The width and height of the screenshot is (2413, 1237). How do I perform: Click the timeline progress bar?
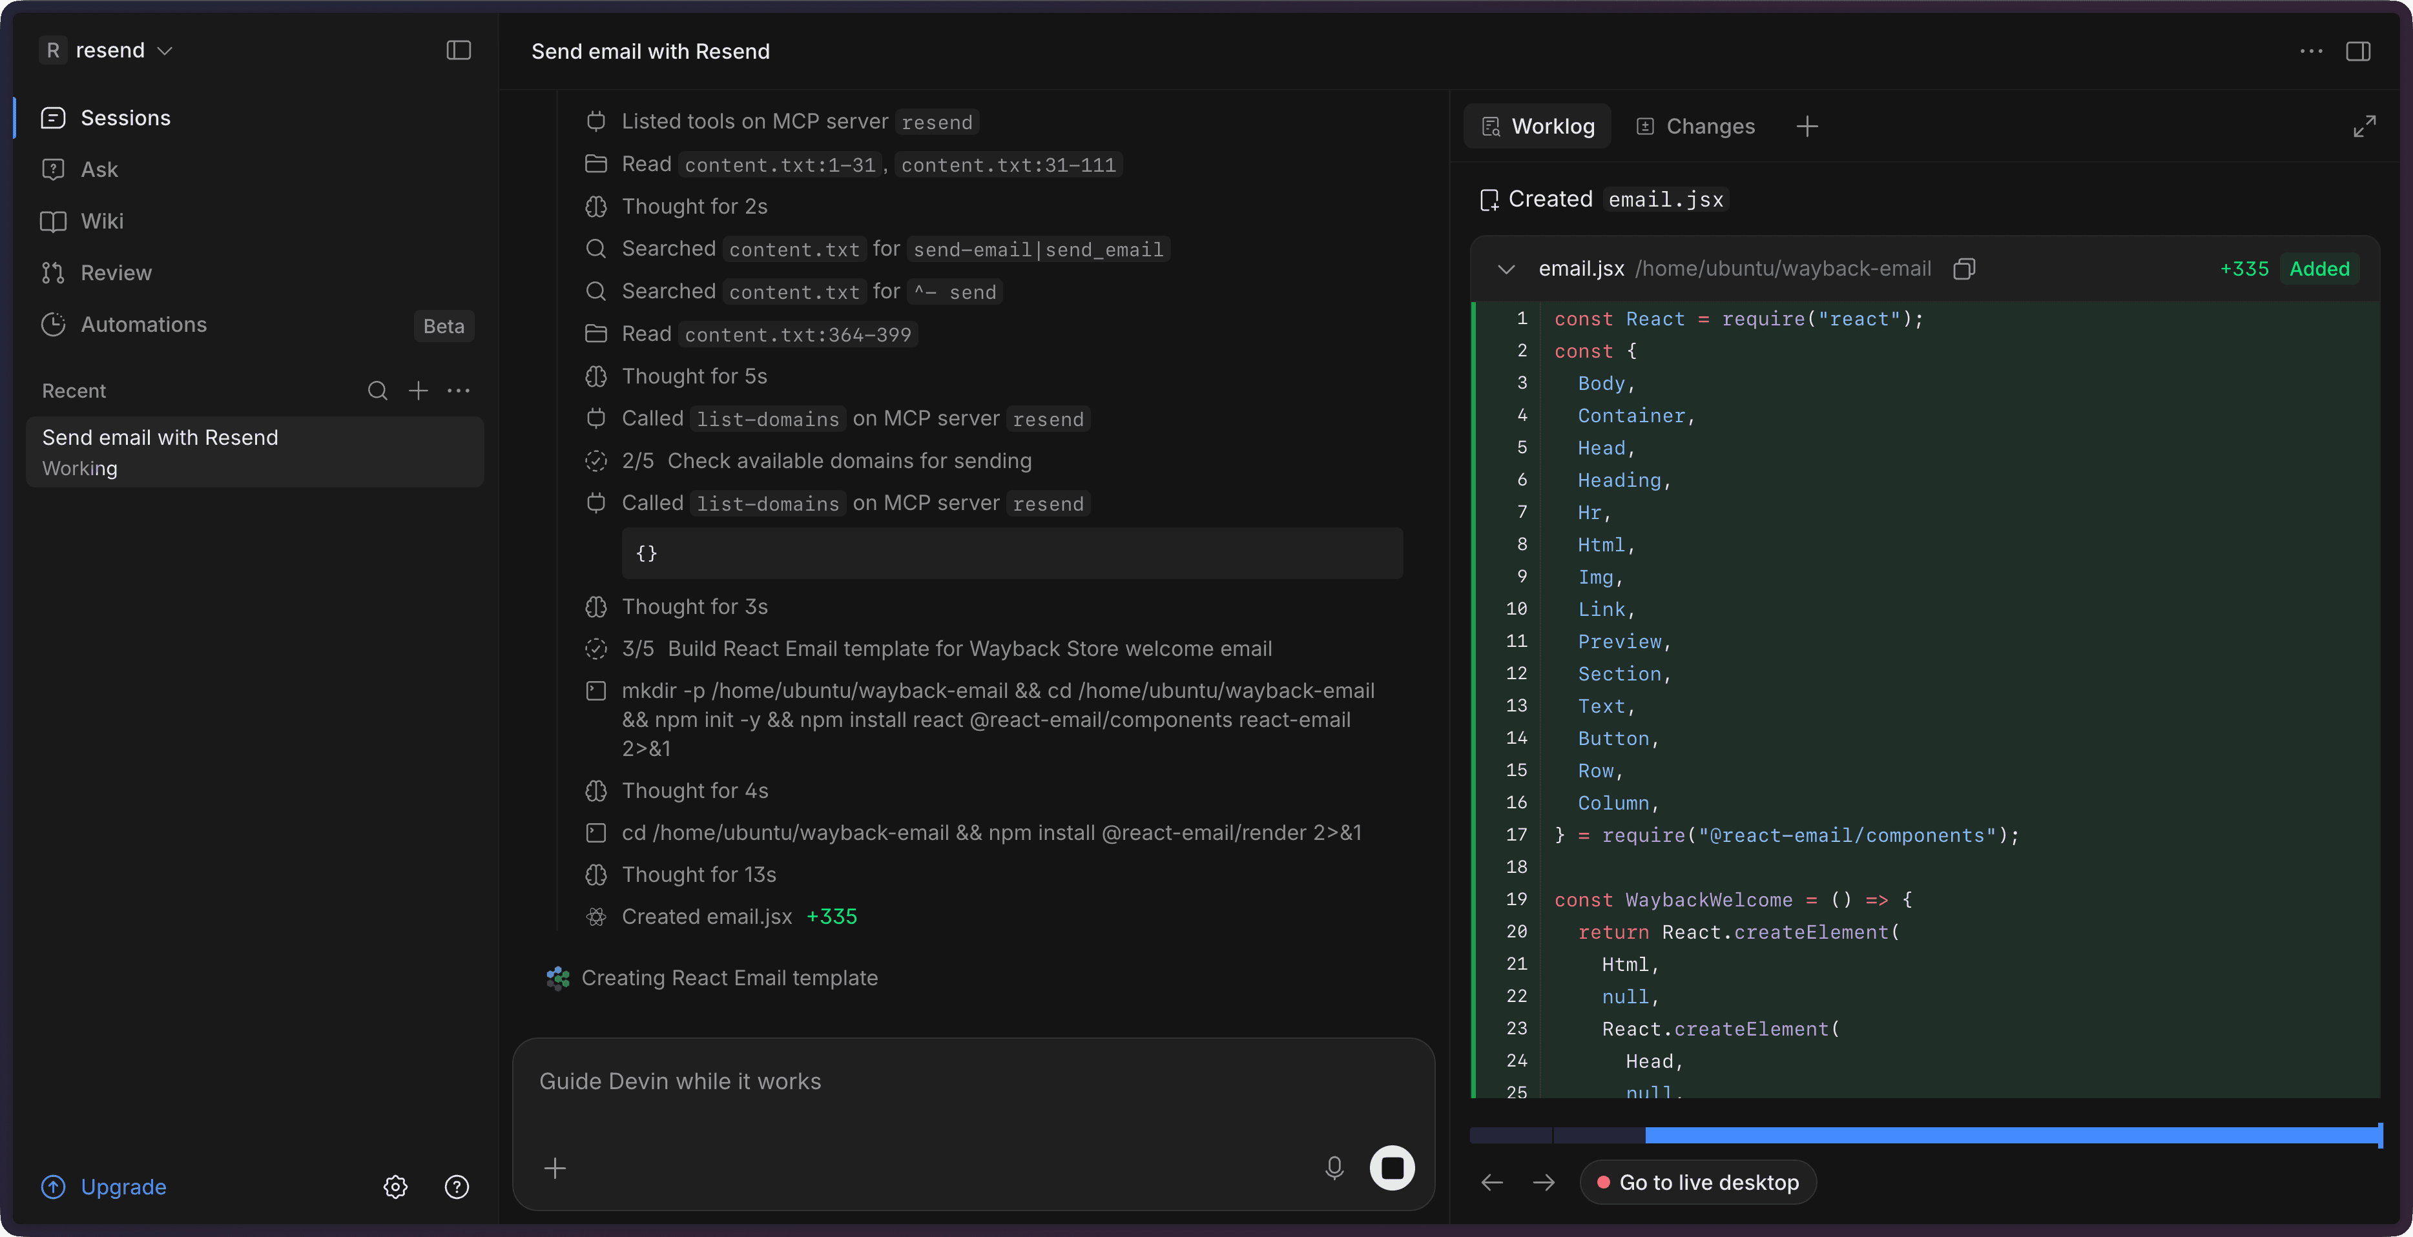pos(1926,1136)
